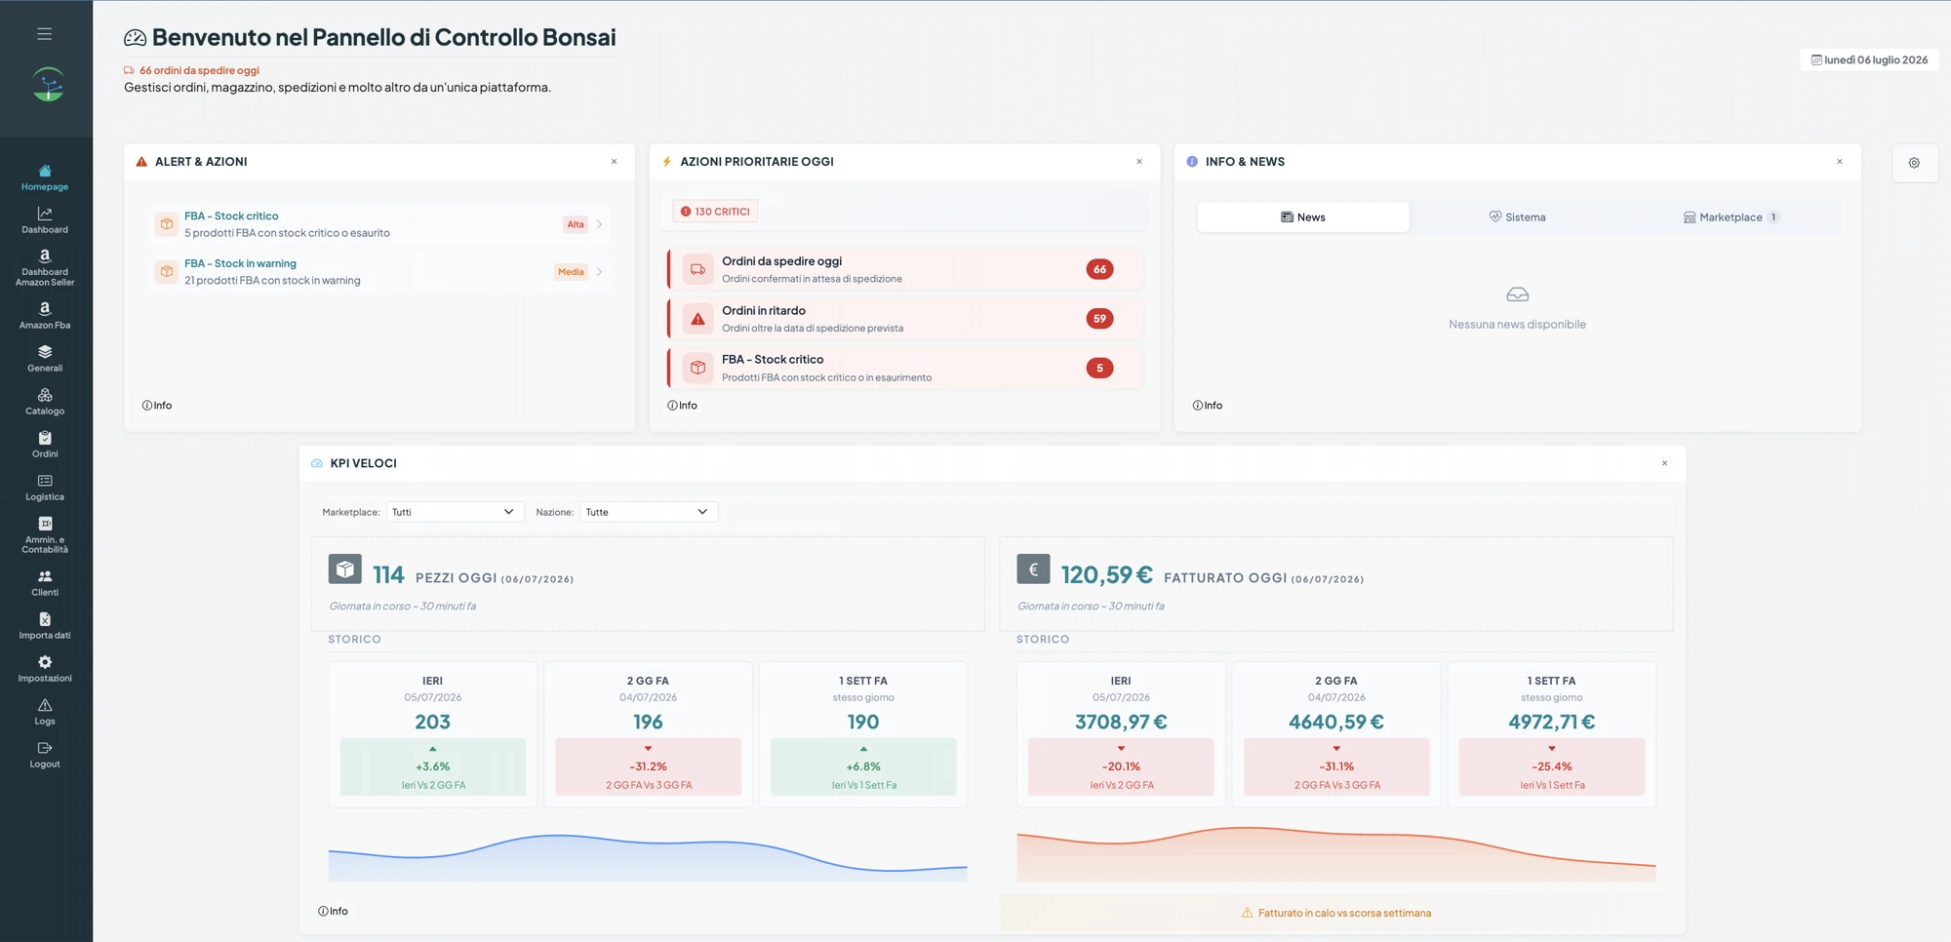Close the Alert & Azioni panel

pos(614,162)
